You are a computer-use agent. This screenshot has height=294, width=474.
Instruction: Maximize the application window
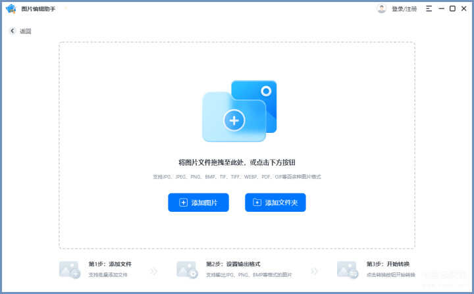[x=452, y=9]
